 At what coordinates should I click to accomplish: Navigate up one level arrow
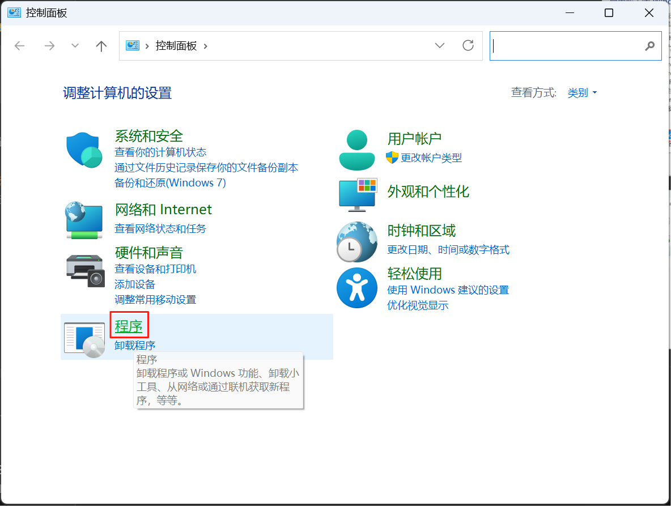pyautogui.click(x=101, y=46)
